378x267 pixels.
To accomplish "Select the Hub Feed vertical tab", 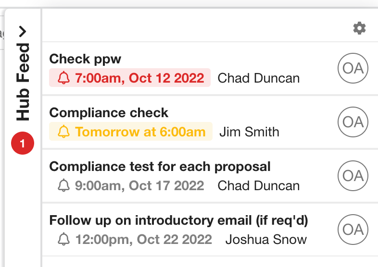I will coord(23,82).
